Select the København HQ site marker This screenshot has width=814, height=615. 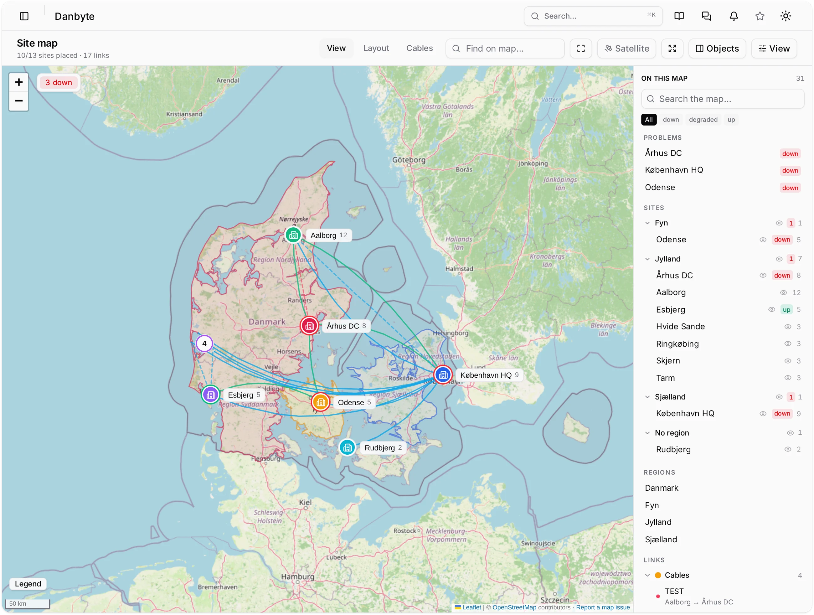tap(443, 375)
